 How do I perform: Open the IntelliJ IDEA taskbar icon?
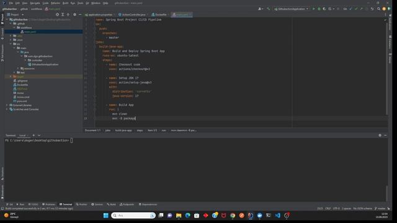pos(251,216)
